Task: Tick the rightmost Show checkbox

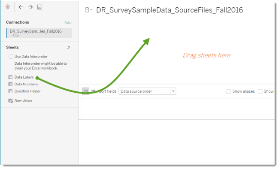Action: 260,91
